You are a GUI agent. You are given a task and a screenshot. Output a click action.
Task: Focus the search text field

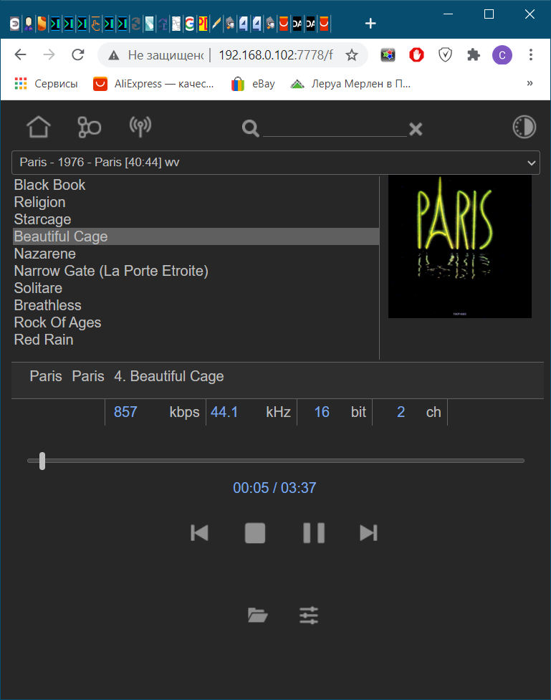[x=335, y=128]
